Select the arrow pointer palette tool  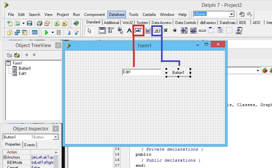89,31
